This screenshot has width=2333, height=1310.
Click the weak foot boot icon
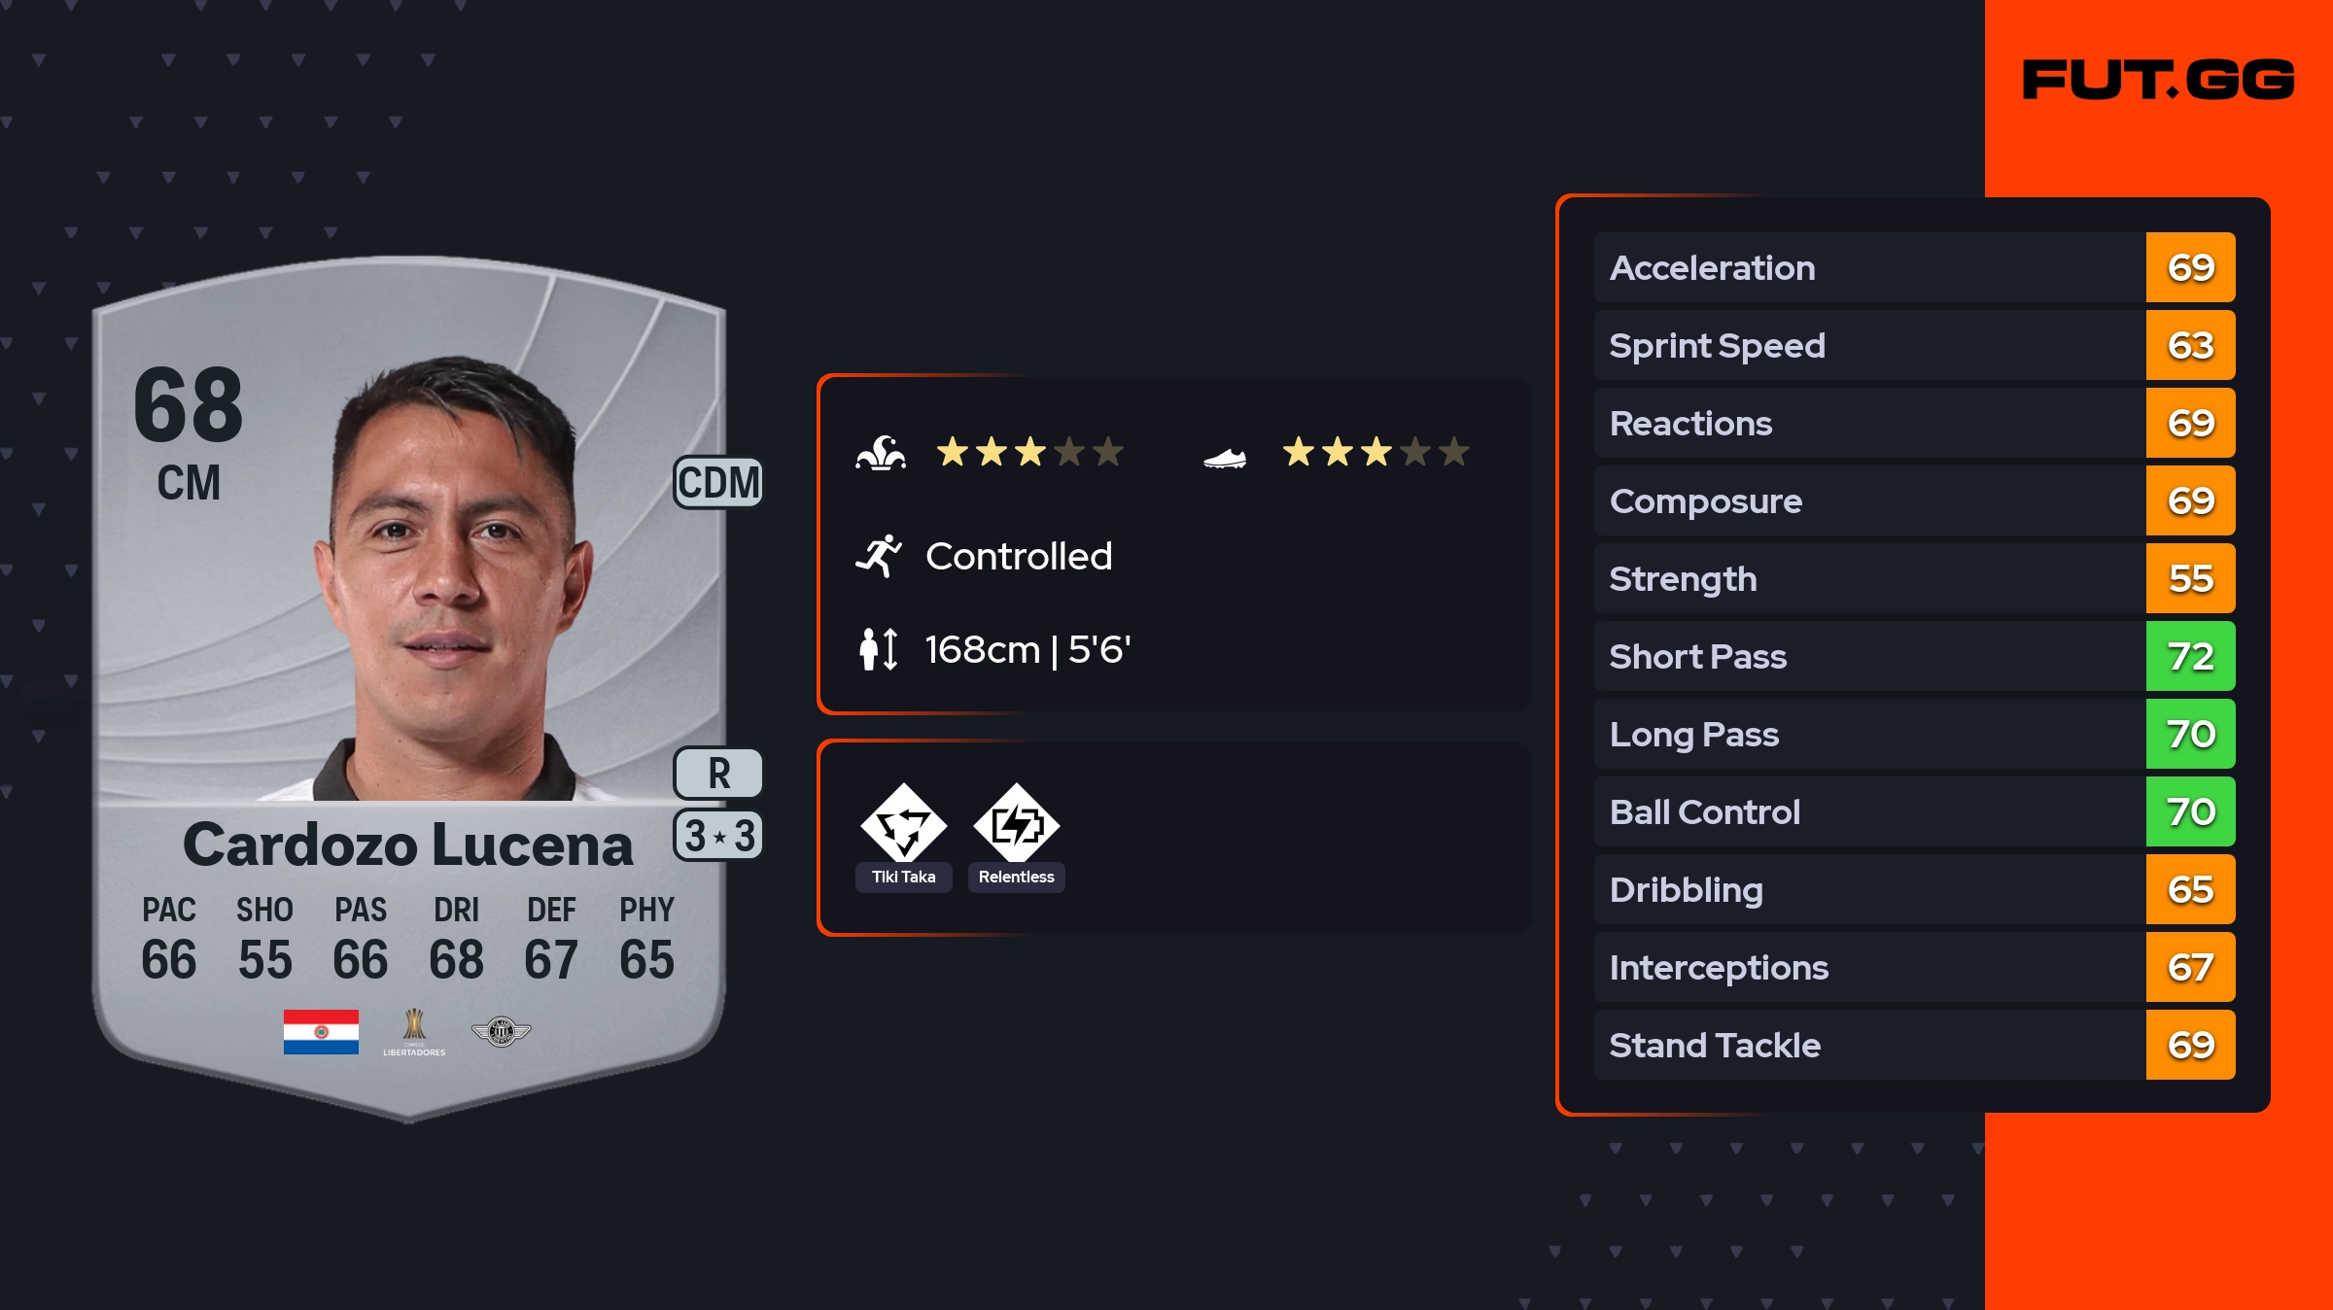point(1224,457)
